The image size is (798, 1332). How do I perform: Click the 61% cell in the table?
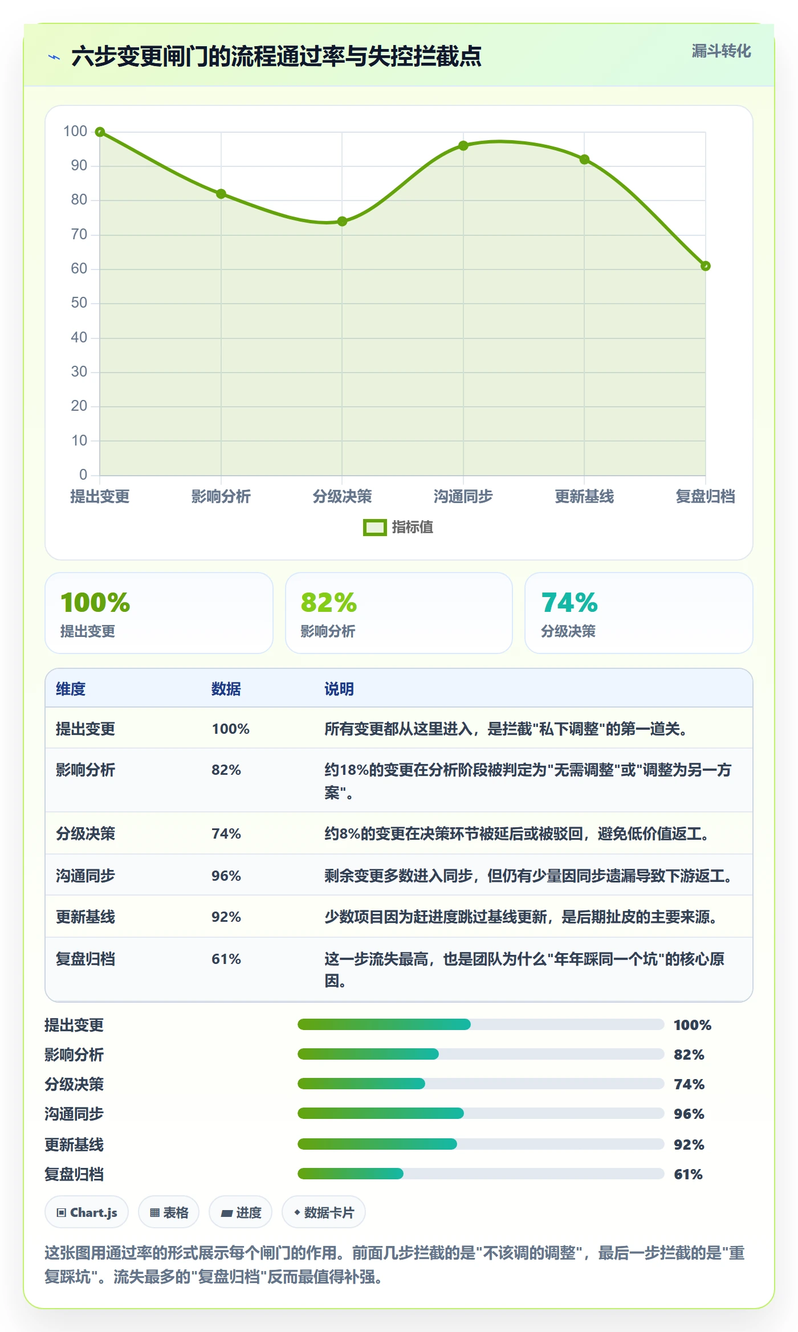[x=226, y=959]
